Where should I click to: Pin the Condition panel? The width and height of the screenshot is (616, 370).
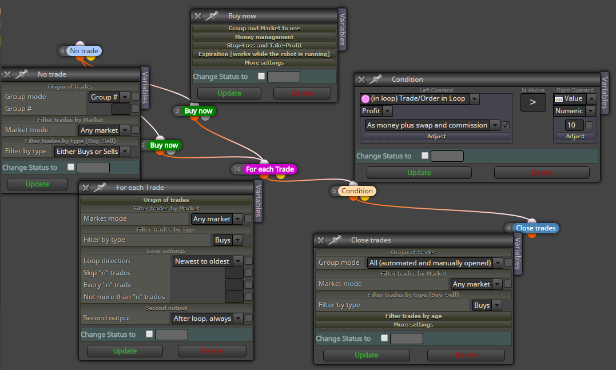pyautogui.click(x=376, y=79)
